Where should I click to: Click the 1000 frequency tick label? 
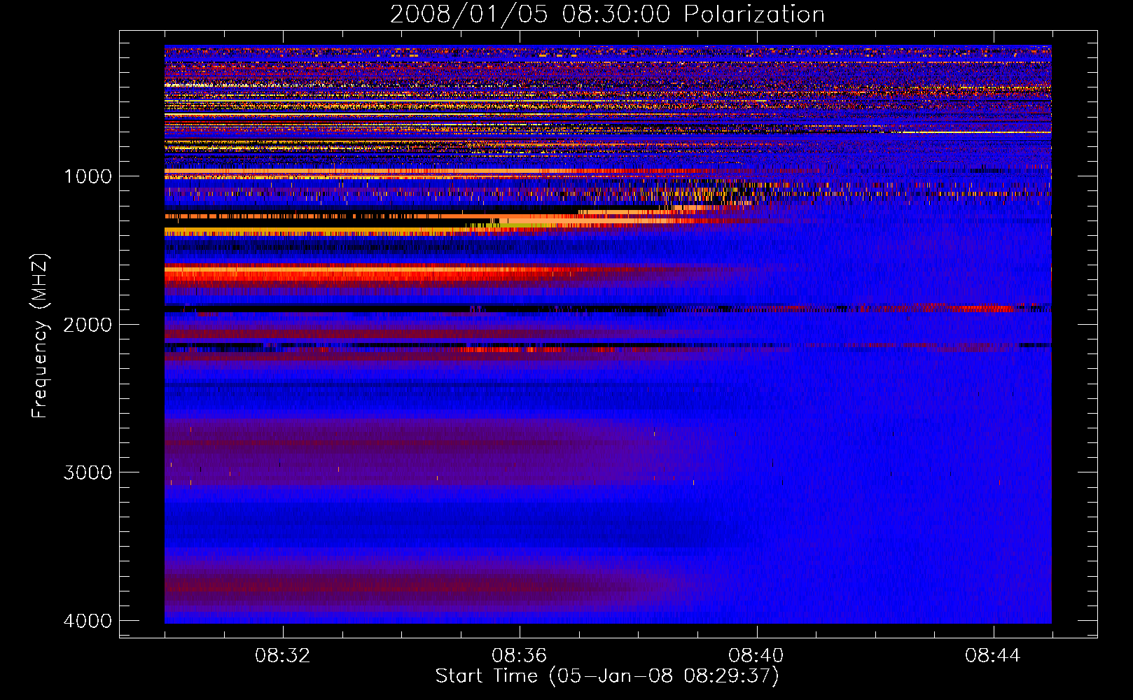88,176
